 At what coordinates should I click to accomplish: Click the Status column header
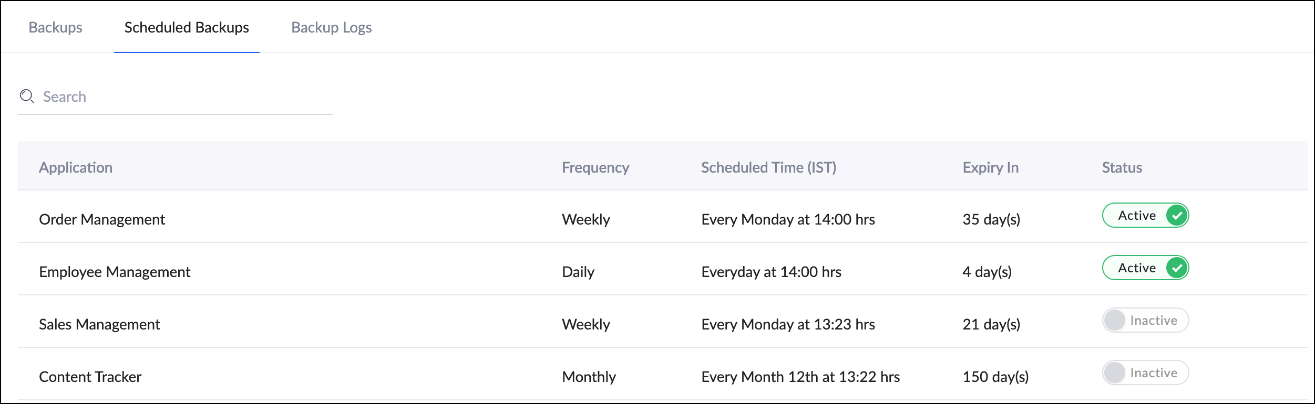(1122, 167)
